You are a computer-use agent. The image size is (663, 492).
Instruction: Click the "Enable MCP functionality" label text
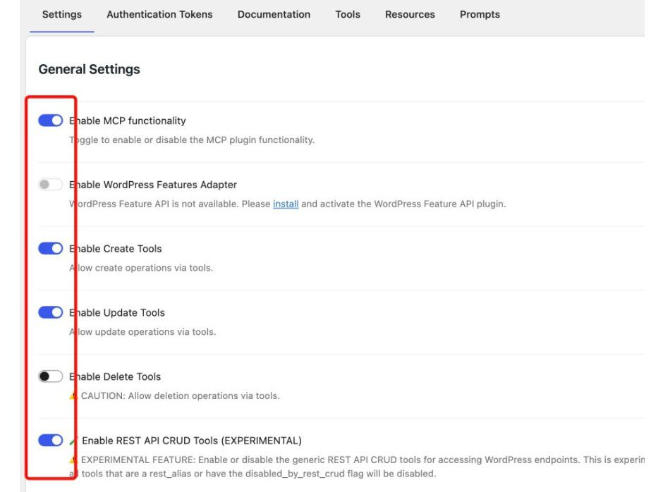(x=127, y=121)
